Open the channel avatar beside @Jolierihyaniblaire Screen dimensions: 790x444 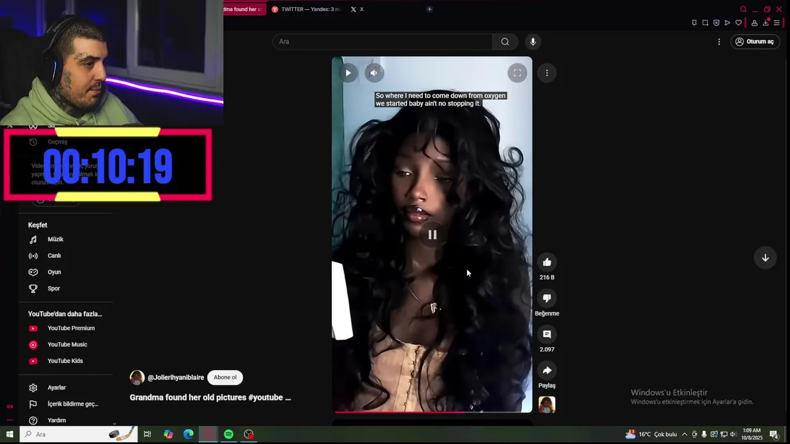137,377
